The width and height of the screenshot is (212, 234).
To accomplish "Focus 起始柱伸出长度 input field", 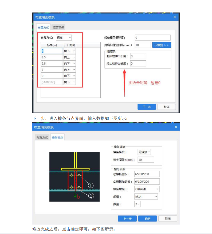I will click(x=138, y=56).
